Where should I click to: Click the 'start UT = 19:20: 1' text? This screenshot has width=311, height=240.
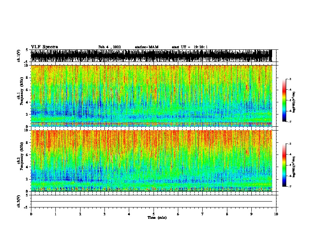[x=190, y=47]
